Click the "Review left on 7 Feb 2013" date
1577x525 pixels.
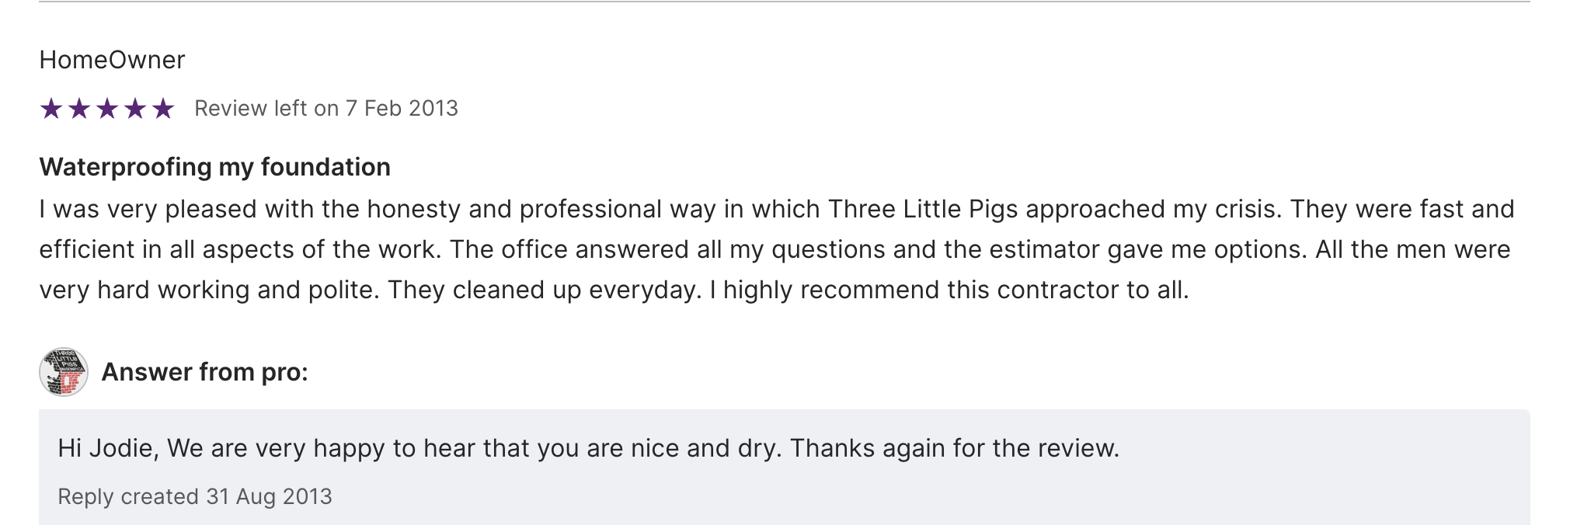(326, 109)
